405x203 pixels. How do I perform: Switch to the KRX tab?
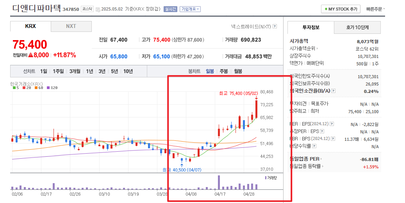[30, 26]
